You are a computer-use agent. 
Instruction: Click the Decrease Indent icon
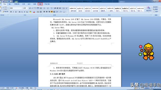(55, 8)
